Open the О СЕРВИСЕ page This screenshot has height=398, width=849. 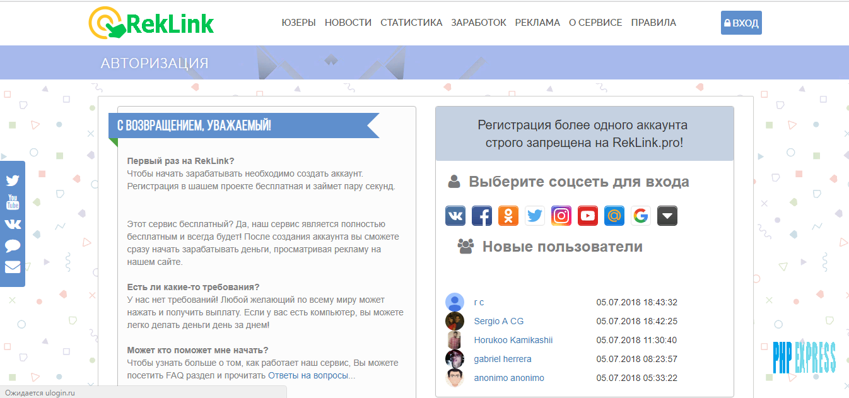click(x=595, y=23)
